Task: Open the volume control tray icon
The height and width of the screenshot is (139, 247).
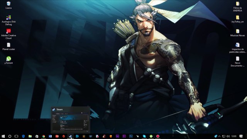Action: (228, 136)
